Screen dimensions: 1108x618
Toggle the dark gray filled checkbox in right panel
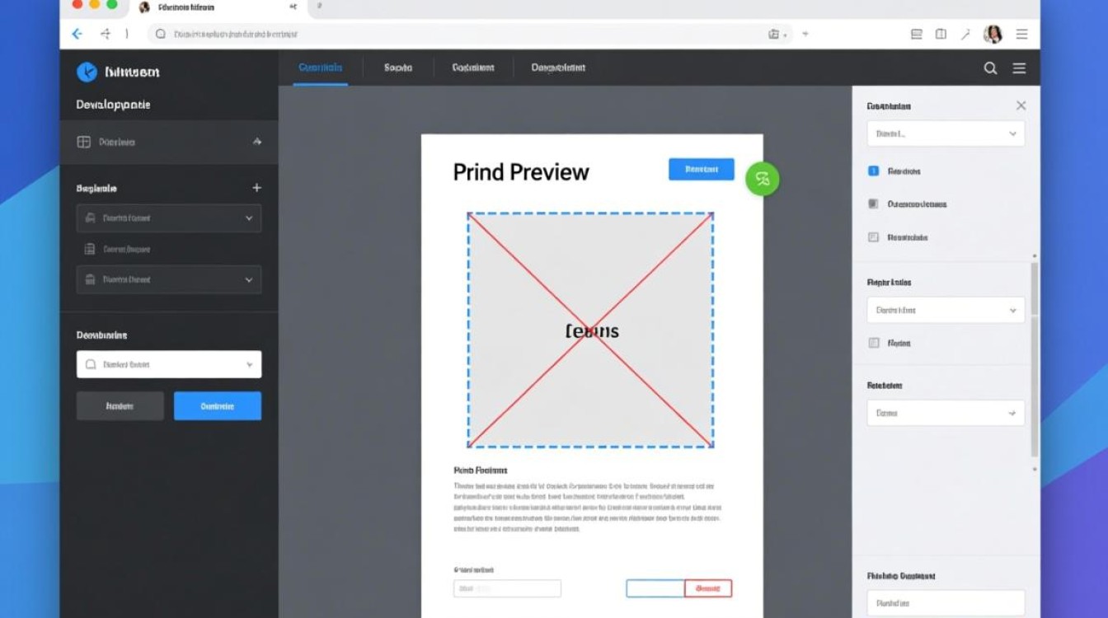tap(874, 204)
